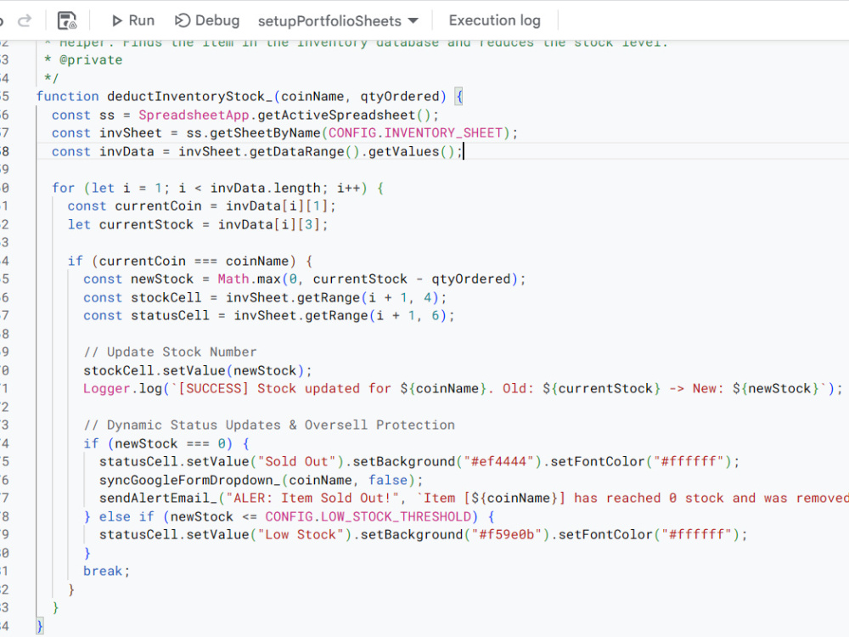849x637 pixels.
Task: Click the @private JSDoc tag
Action: point(91,60)
